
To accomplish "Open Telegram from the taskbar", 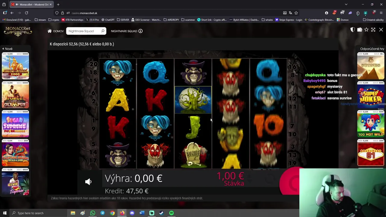I will pos(103,213).
